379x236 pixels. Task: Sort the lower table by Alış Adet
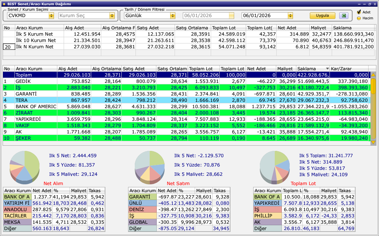coord(74,69)
